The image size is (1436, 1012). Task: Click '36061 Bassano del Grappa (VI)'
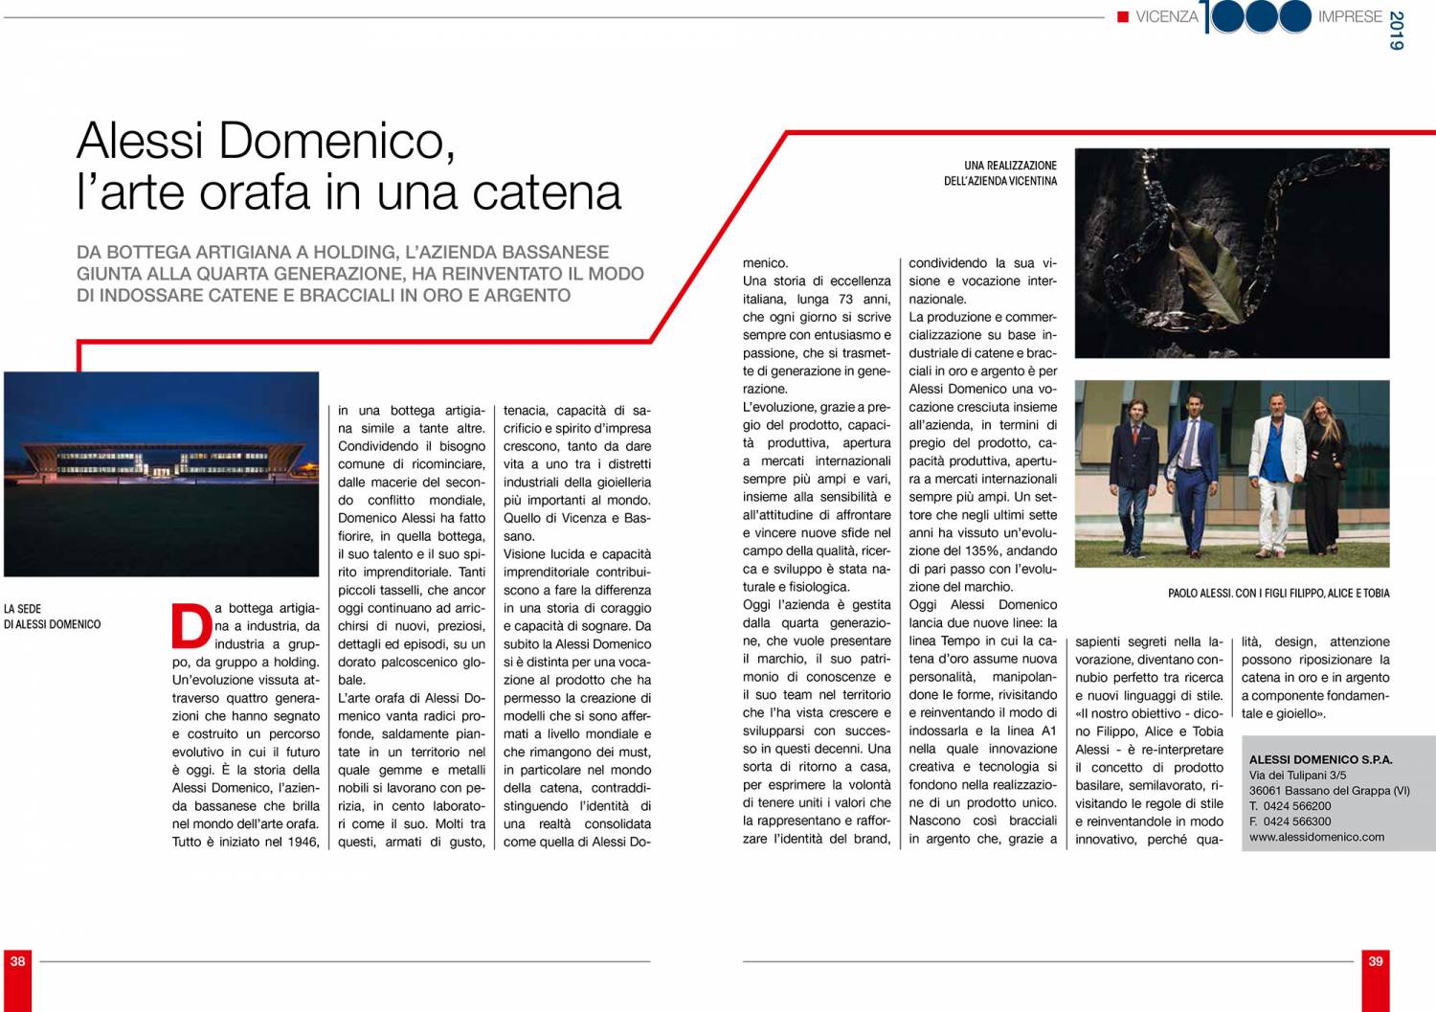click(x=1329, y=791)
